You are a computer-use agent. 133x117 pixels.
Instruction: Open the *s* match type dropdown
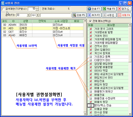(38, 15)
